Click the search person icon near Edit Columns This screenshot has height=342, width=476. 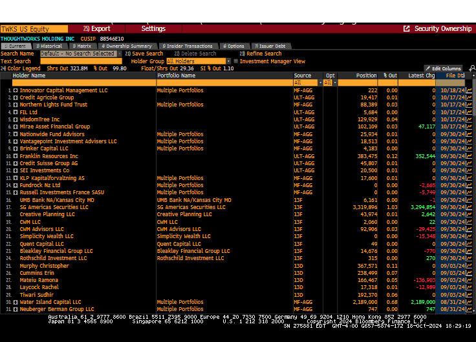click(x=472, y=68)
